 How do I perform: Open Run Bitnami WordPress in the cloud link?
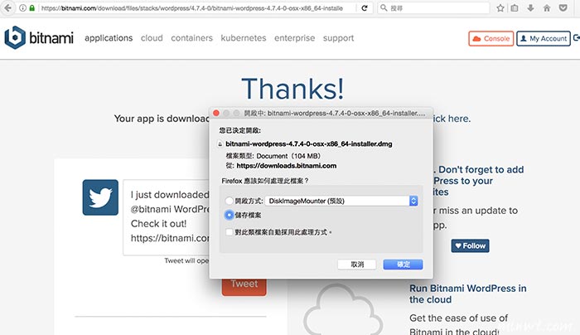pos(467,294)
